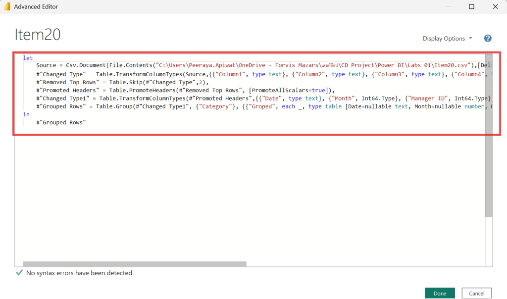Click the 'No syntax errors' status message
This screenshot has height=299, width=507.
click(x=80, y=273)
